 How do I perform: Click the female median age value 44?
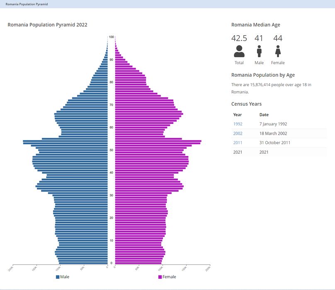pos(278,39)
